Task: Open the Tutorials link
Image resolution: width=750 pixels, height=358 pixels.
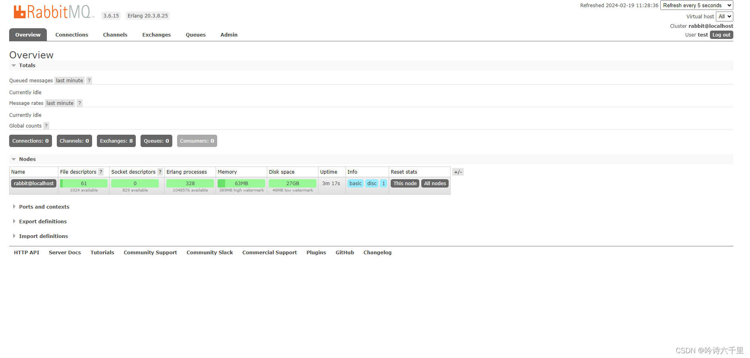Action: click(x=102, y=252)
